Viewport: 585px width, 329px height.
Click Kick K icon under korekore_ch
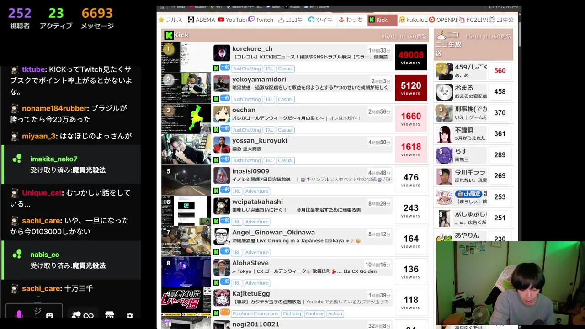(216, 69)
